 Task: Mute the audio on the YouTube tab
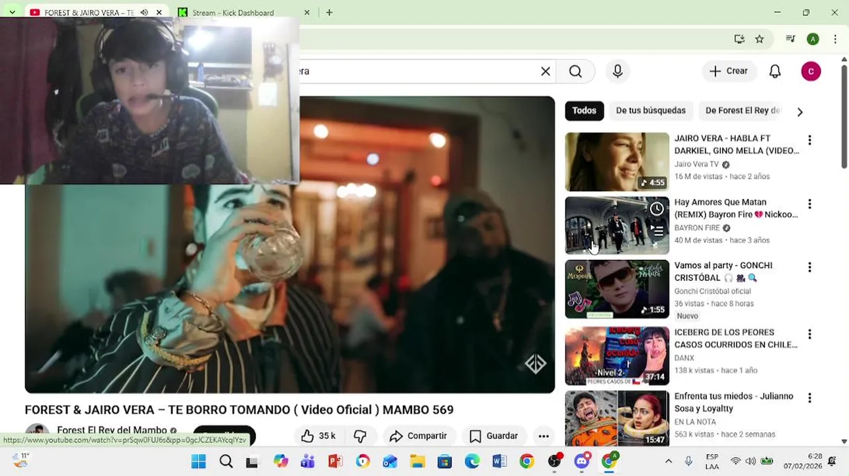144,13
